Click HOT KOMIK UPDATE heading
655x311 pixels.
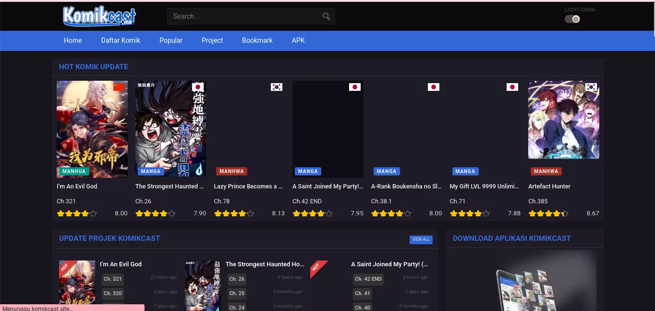pos(94,67)
